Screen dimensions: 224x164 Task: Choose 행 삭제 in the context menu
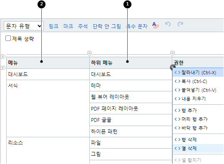[x=198, y=139]
